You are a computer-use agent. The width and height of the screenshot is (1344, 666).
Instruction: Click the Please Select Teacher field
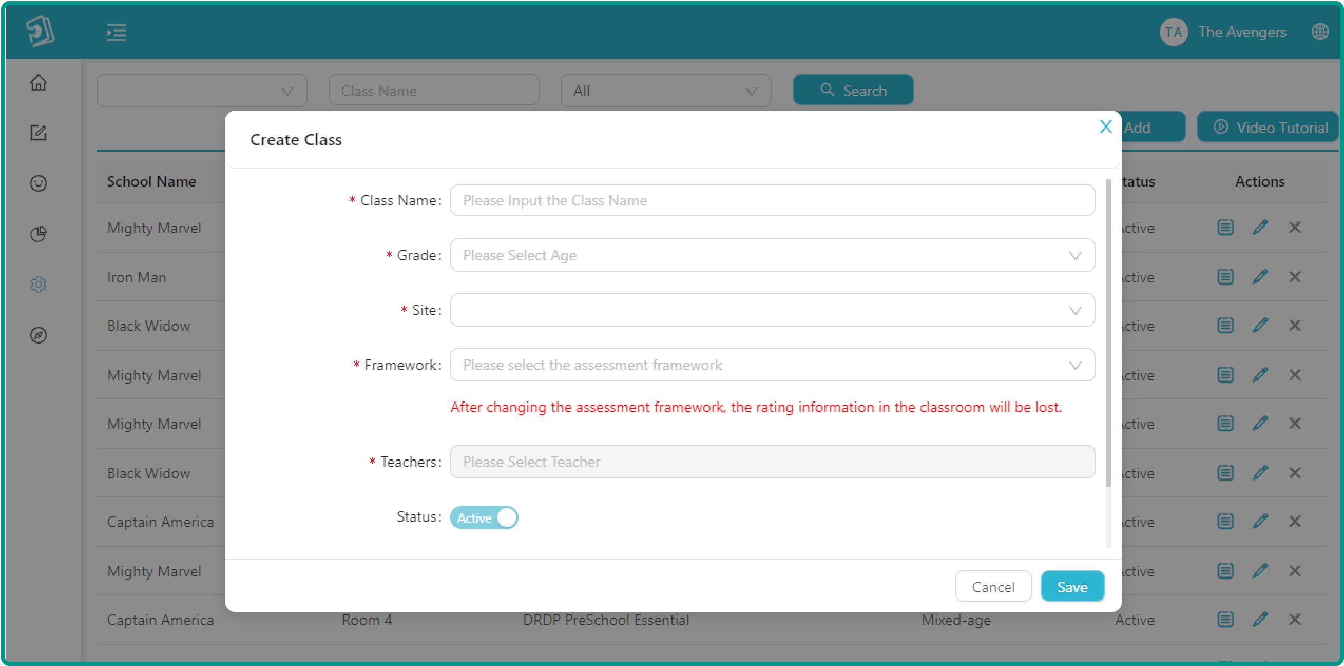coord(772,462)
